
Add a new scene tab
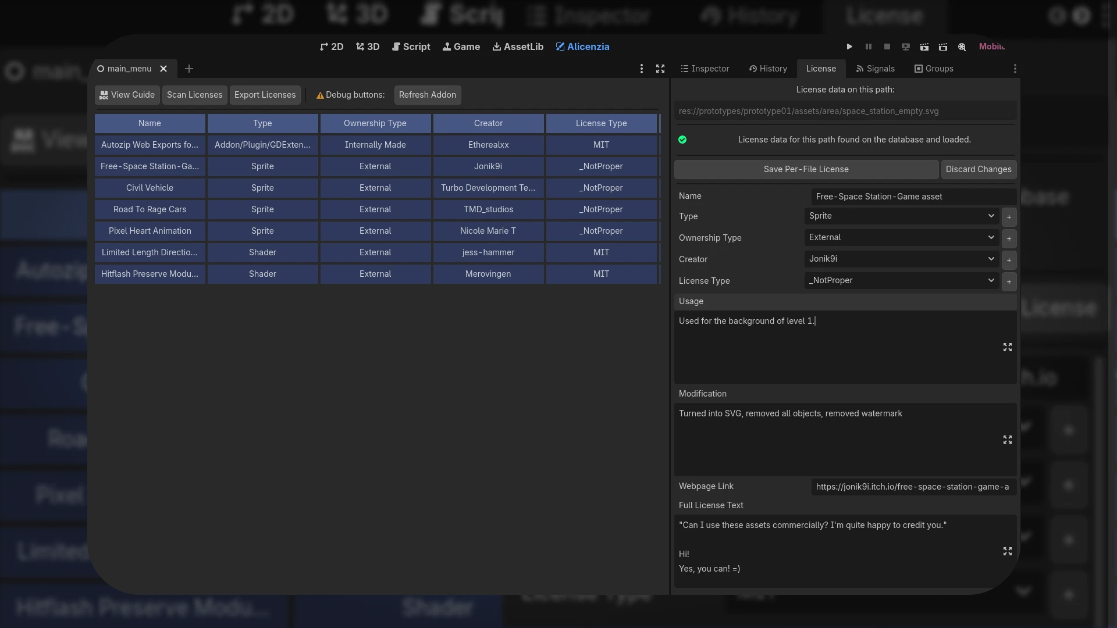point(189,69)
